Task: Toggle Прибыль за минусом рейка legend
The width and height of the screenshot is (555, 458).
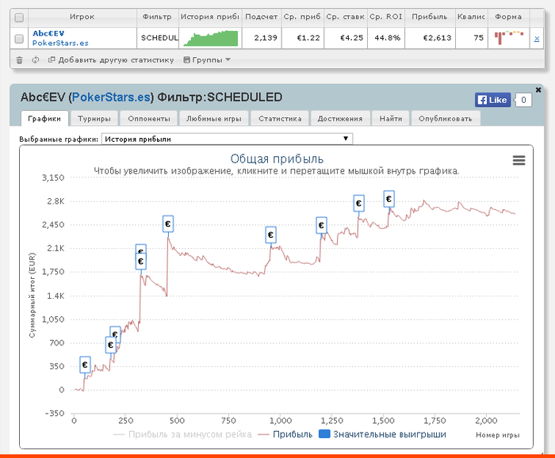Action: (x=182, y=434)
